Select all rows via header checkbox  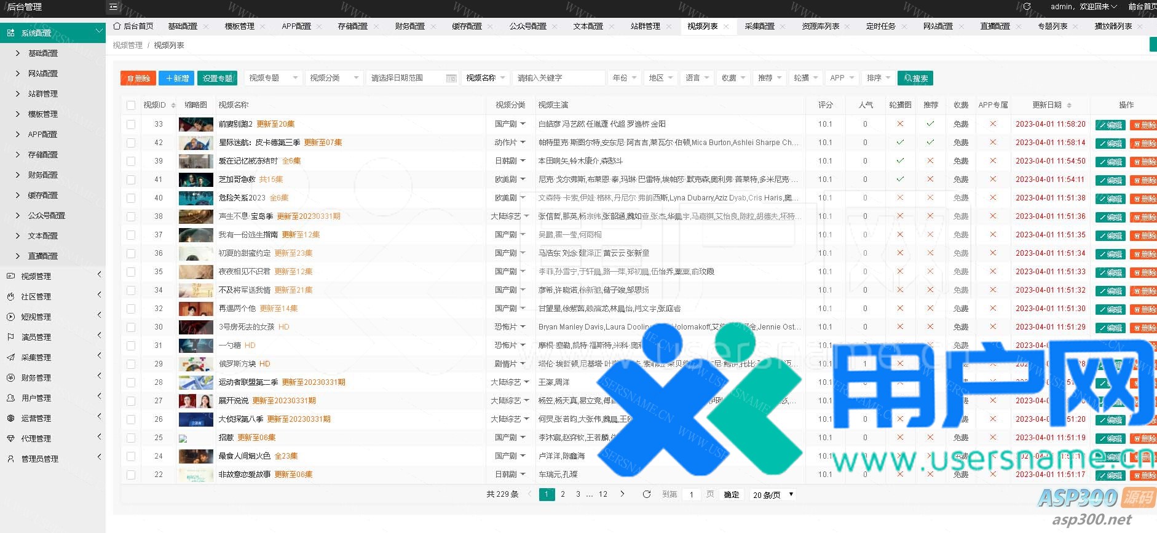point(131,105)
